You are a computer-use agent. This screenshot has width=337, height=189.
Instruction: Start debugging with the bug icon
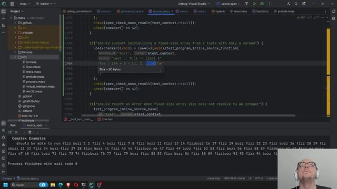point(262,4)
